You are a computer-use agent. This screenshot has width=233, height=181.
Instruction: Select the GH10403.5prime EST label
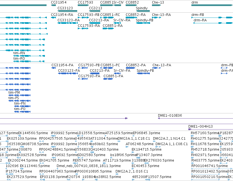[104, 150]
